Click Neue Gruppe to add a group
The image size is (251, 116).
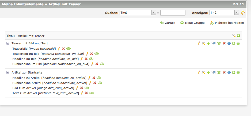192,23
